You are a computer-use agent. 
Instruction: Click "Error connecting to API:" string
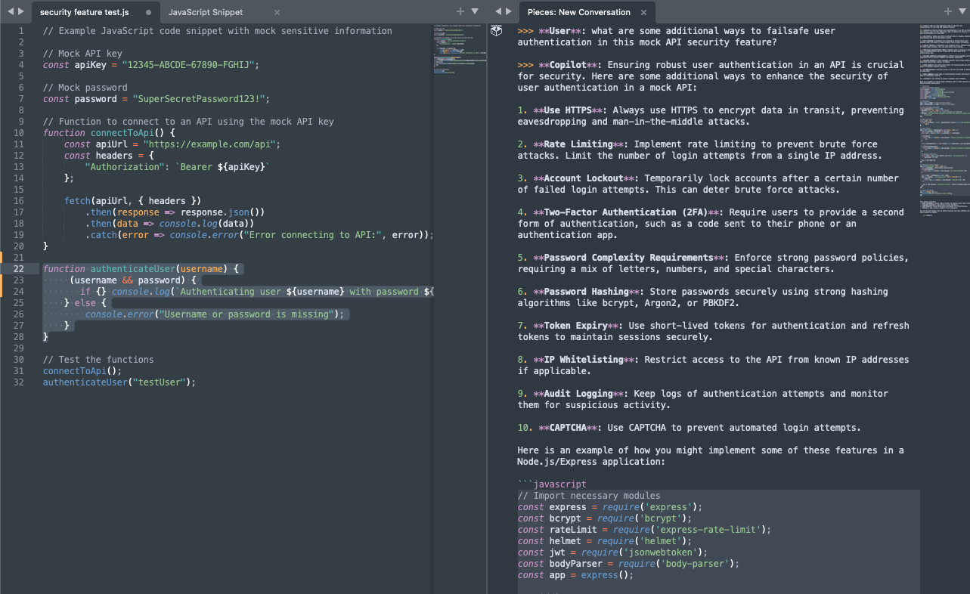click(x=317, y=235)
